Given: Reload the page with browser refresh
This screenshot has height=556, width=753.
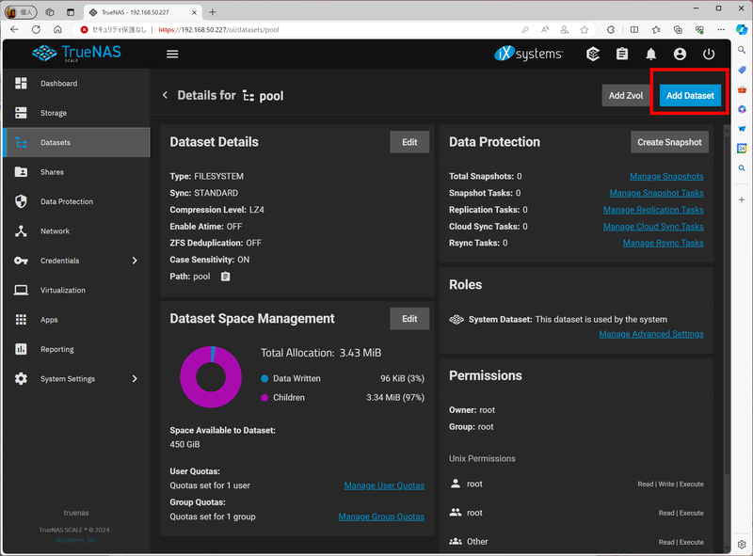Looking at the screenshot, I should 36,30.
